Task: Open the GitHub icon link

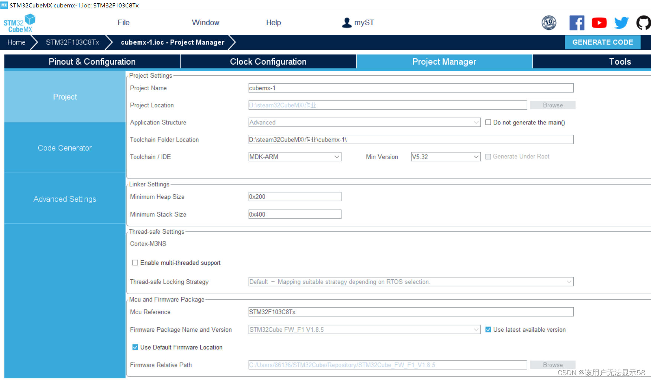Action: point(644,23)
